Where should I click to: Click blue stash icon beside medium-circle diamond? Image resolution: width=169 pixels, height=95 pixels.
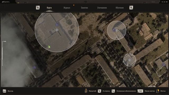click(x=114, y=30)
